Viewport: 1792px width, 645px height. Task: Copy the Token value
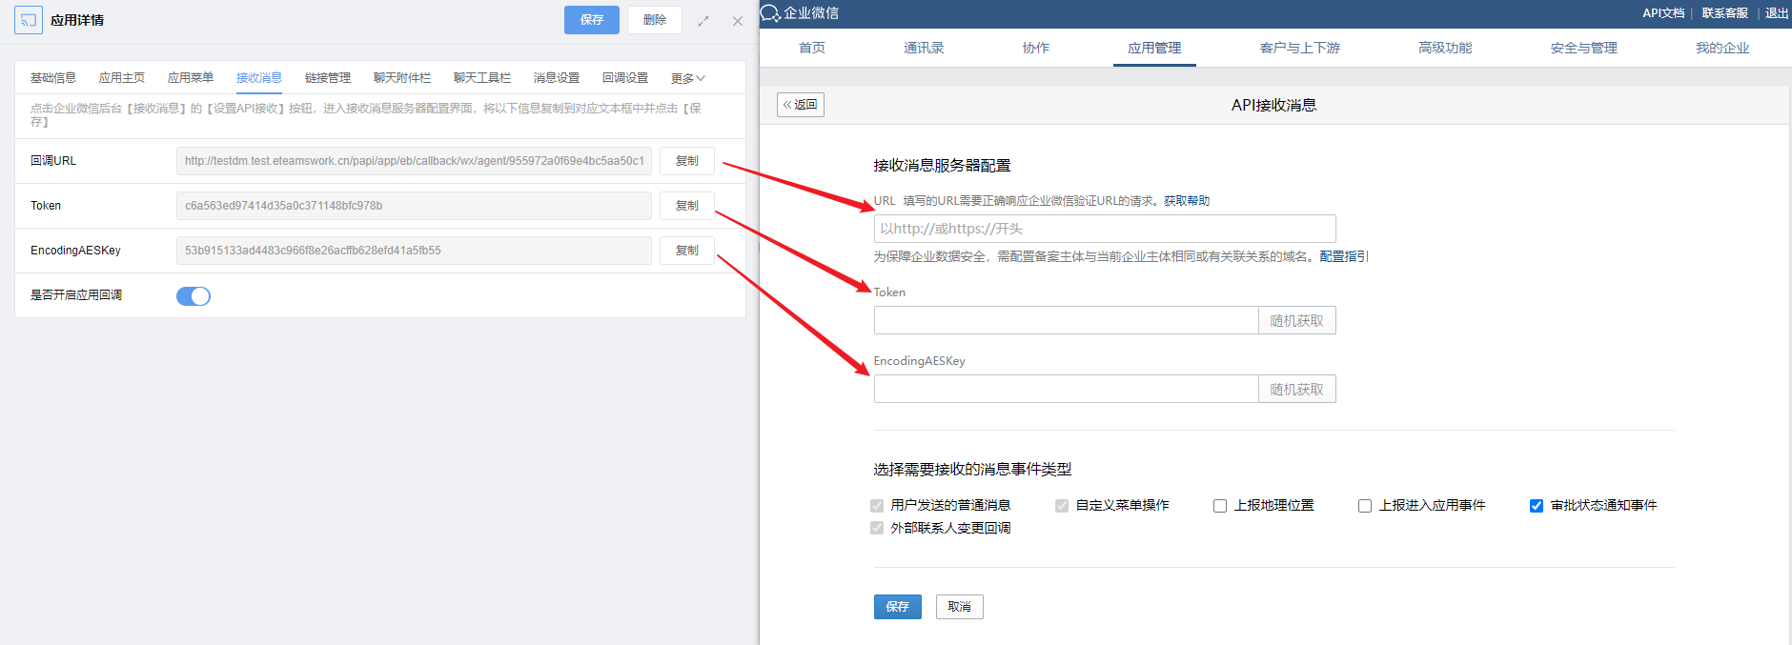click(687, 206)
